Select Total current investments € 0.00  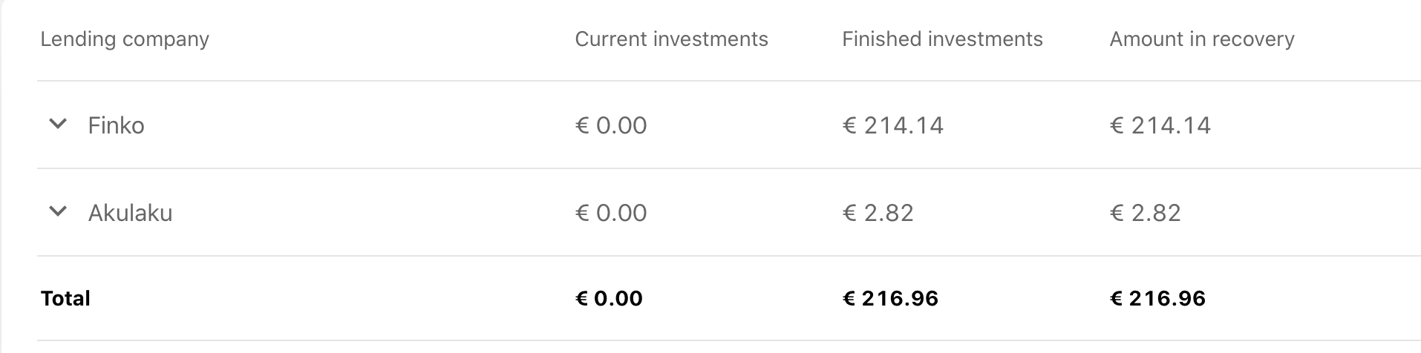click(609, 298)
